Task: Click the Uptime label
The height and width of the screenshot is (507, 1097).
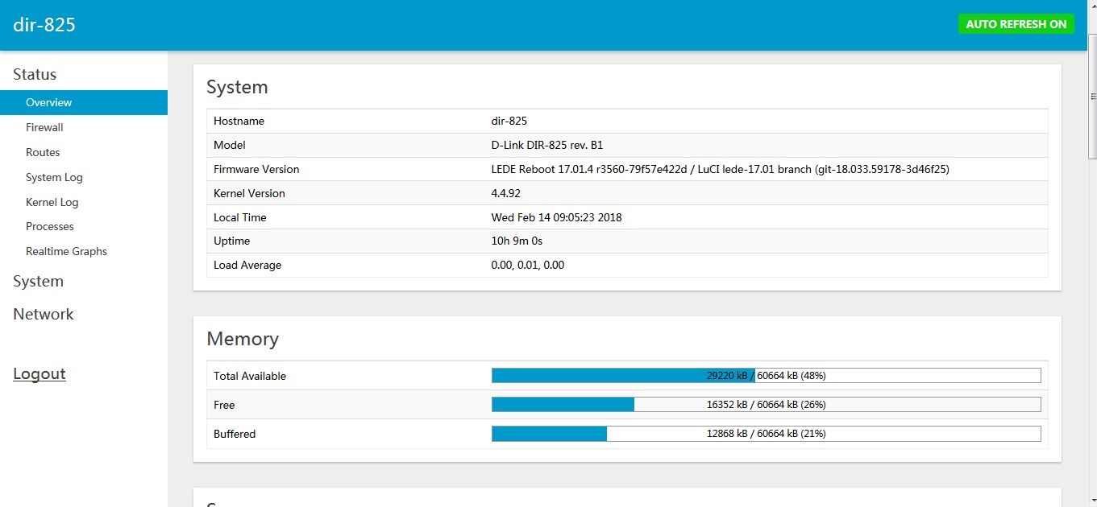Action: (231, 241)
